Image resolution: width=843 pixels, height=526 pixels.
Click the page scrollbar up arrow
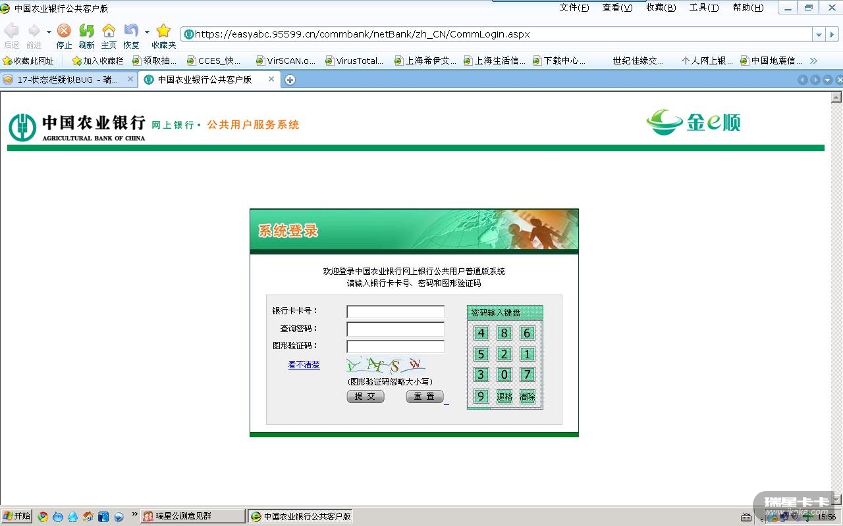(x=836, y=97)
